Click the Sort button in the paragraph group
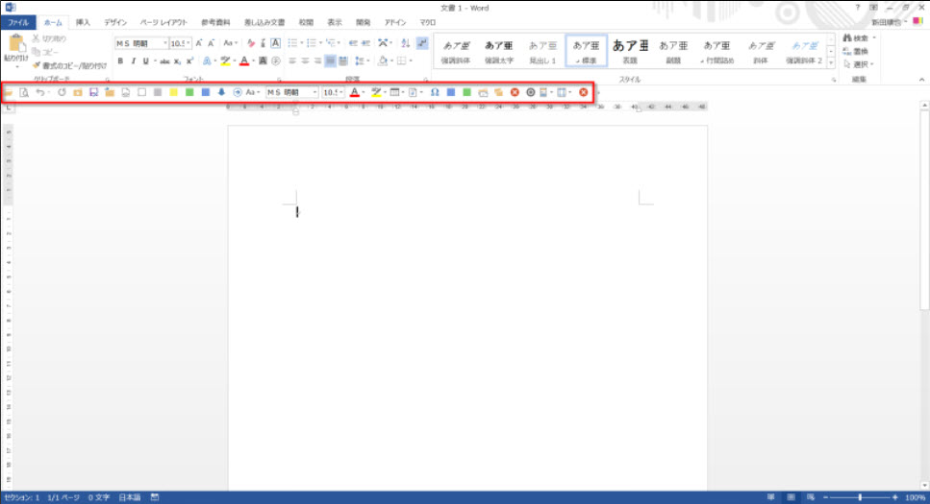This screenshot has height=504, width=930. (x=405, y=43)
